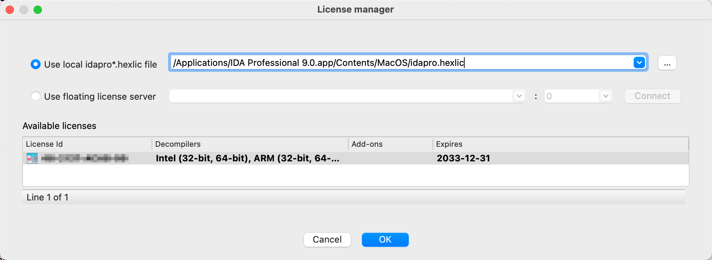712x260 pixels.
Task: Click the server port number field
Action: pyautogui.click(x=572, y=96)
